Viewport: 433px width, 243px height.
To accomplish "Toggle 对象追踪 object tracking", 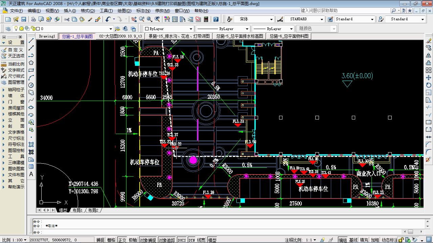I will click(x=167, y=240).
